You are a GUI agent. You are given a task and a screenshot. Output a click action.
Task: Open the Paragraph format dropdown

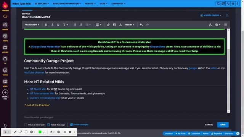32,25
